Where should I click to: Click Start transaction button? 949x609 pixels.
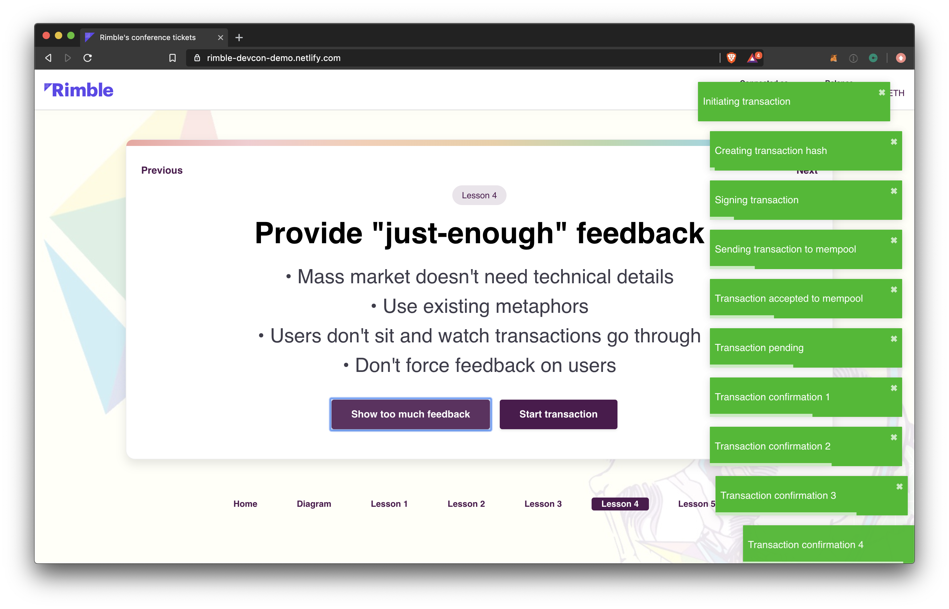pyautogui.click(x=558, y=414)
